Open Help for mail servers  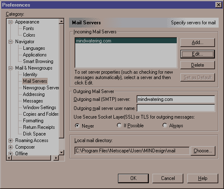tap(203, 178)
